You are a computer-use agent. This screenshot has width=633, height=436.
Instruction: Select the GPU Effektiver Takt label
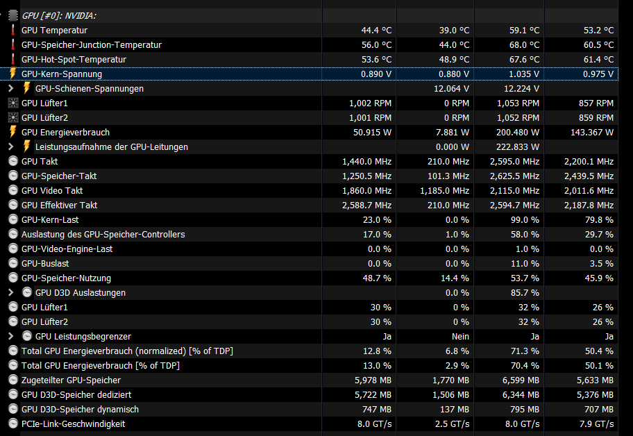click(x=60, y=205)
